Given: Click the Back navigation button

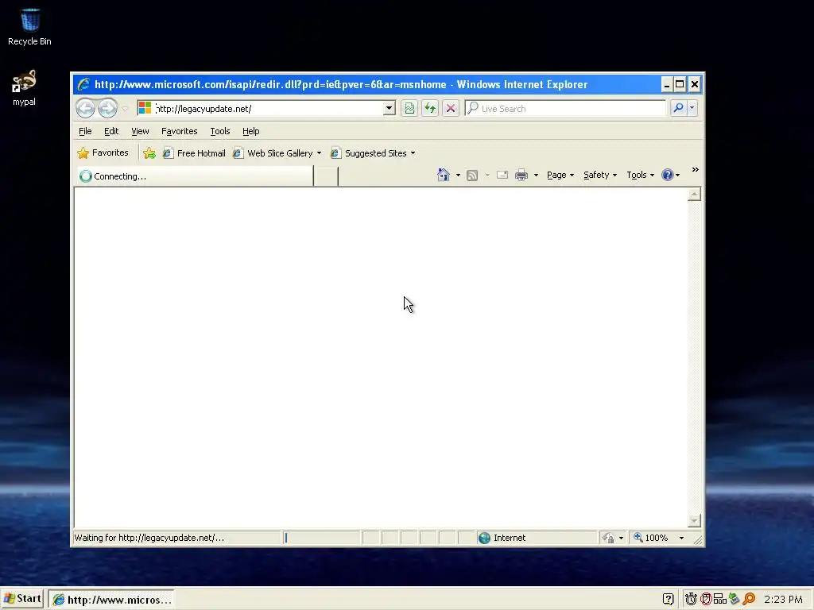Looking at the screenshot, I should click(x=86, y=108).
